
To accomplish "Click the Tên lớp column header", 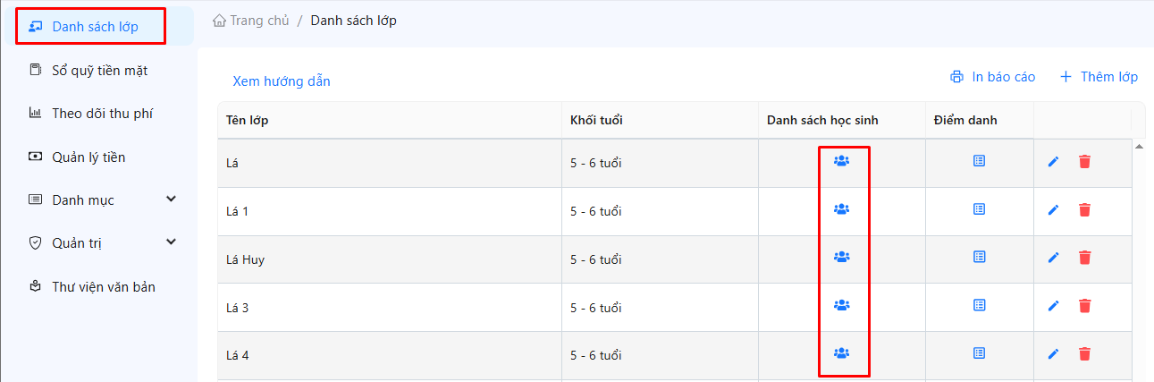I will [x=248, y=121].
